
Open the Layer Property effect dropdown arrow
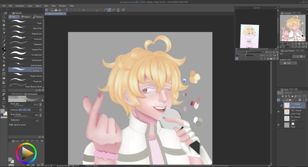pyautogui.click(x=304, y=57)
